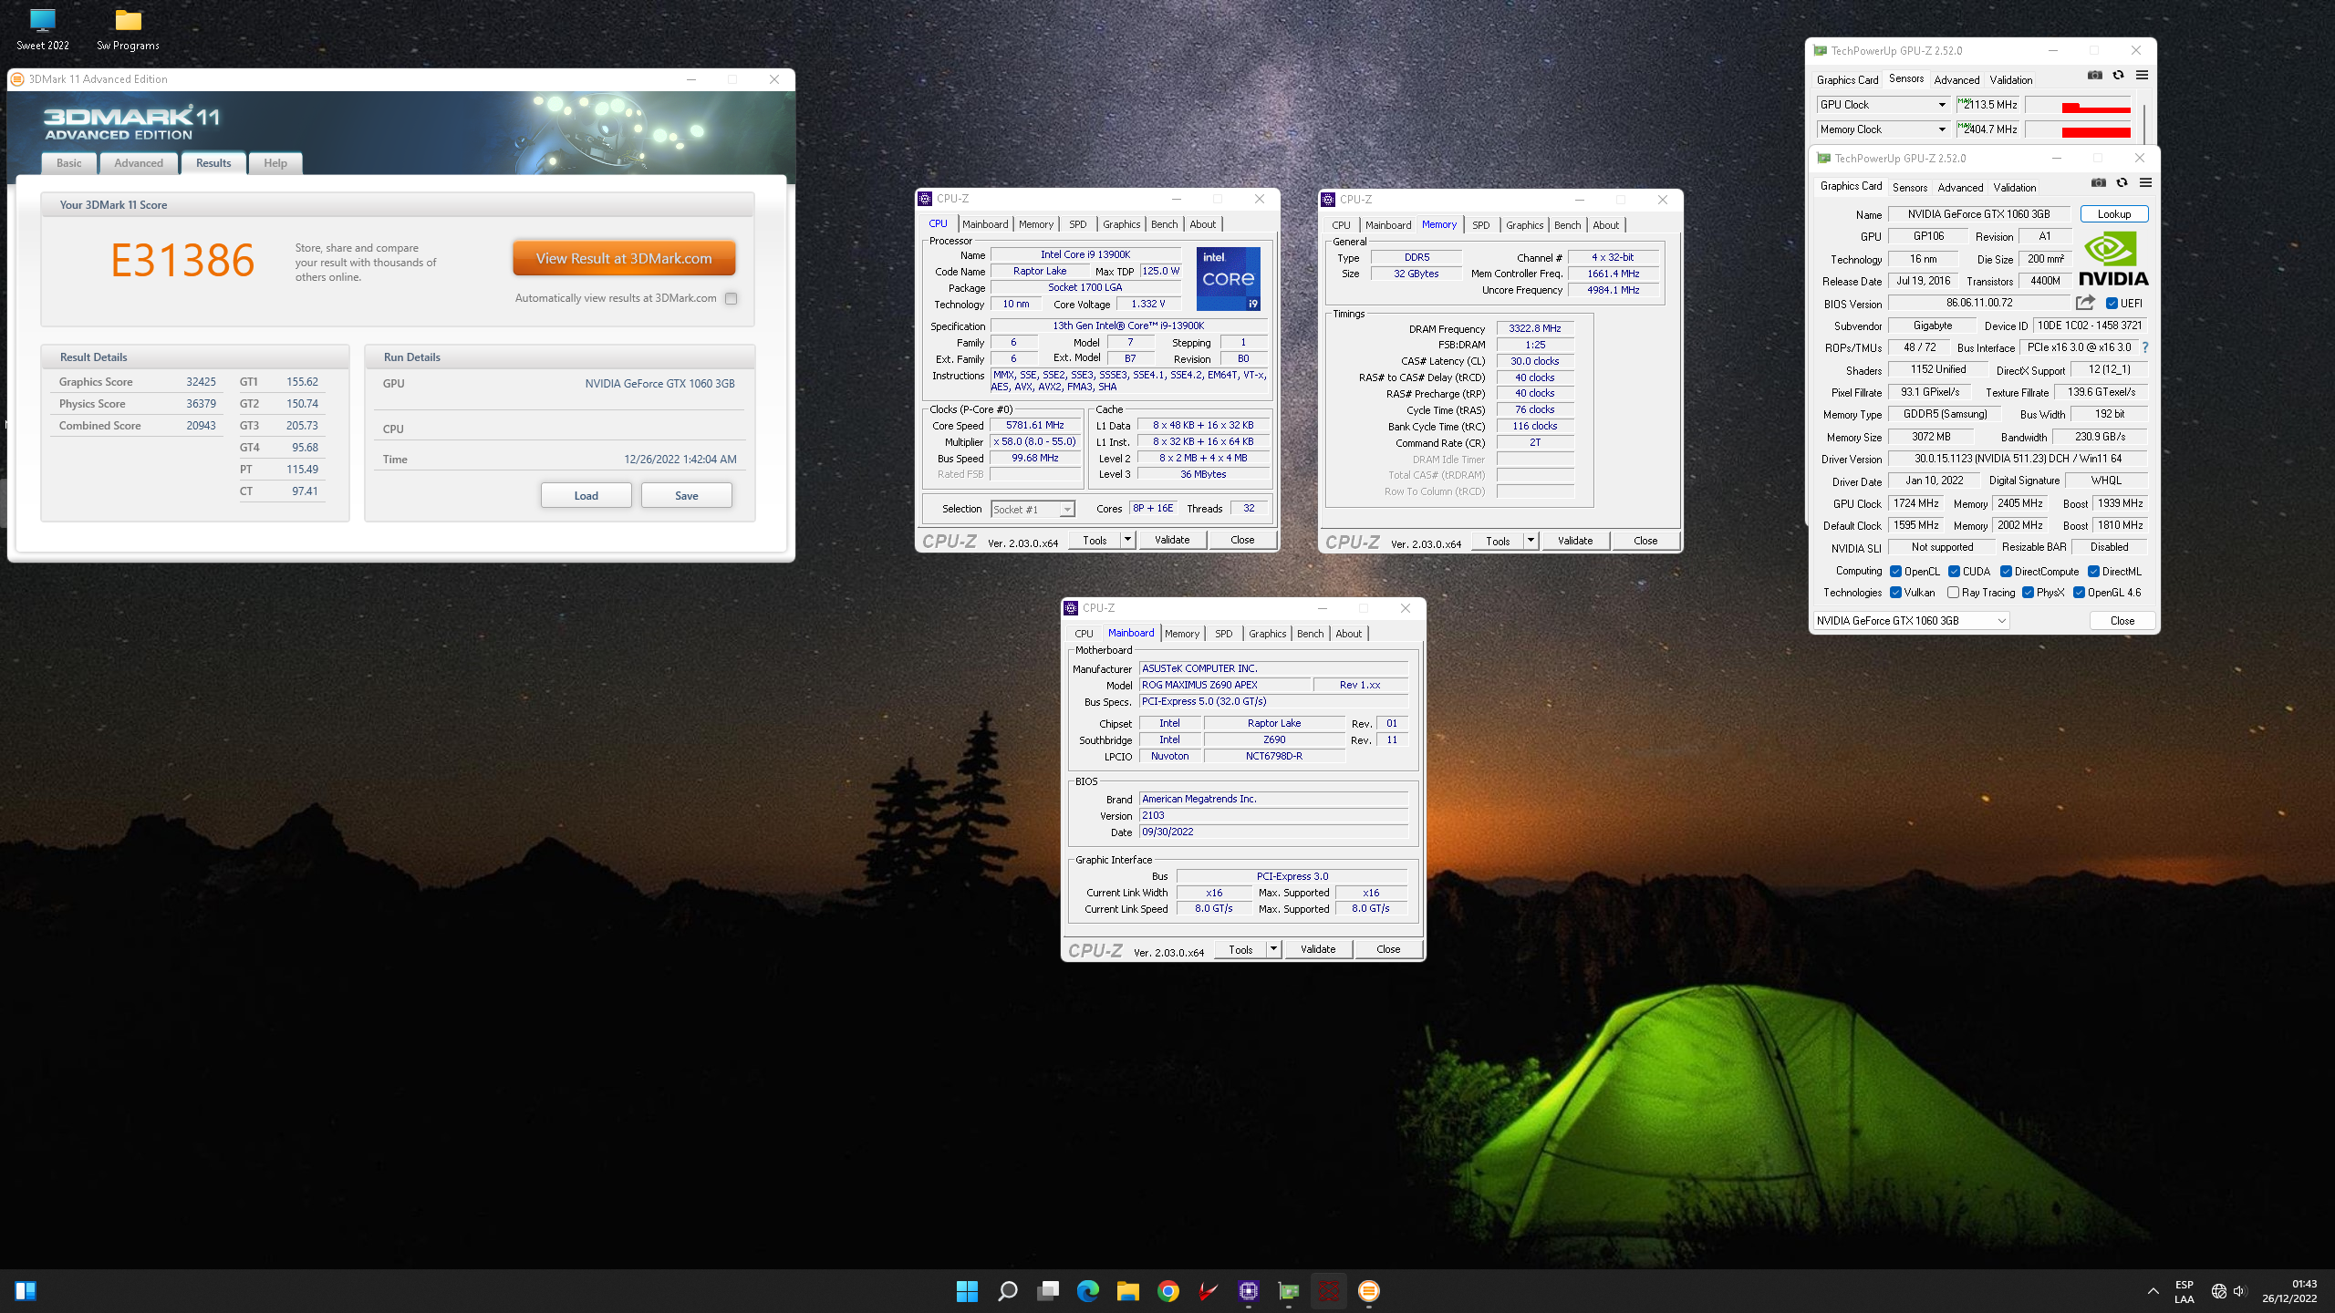
Task: Click the Lookup button in GPU-Z
Action: coord(2113,214)
